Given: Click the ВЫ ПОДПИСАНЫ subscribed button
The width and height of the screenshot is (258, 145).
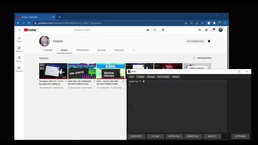Looking at the screenshot, I should click(x=195, y=41).
